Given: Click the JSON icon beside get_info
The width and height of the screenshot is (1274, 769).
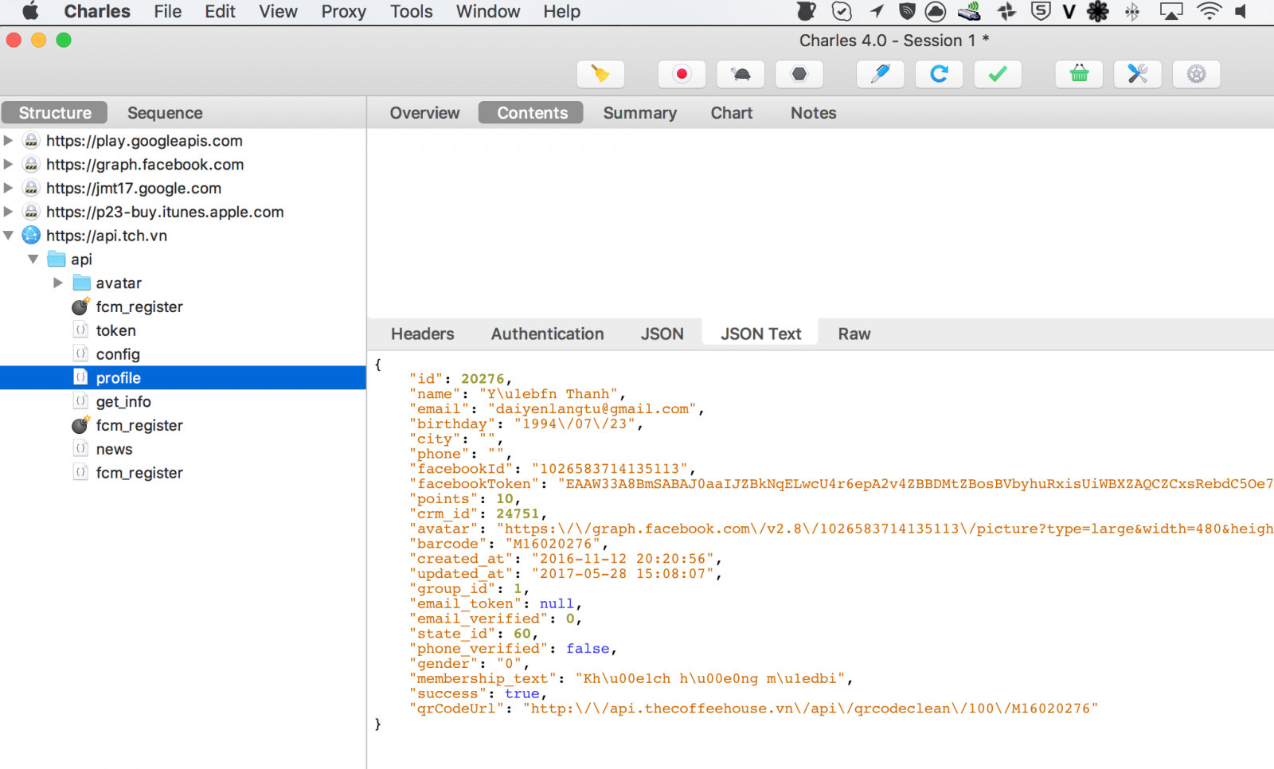Looking at the screenshot, I should [x=80, y=401].
